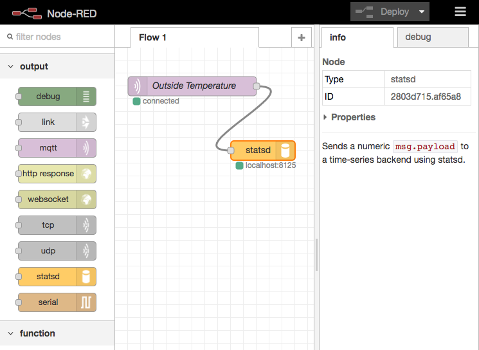479x350 pixels.
Task: Click the Outside Temperature node's mqtt icon
Action: [138, 86]
